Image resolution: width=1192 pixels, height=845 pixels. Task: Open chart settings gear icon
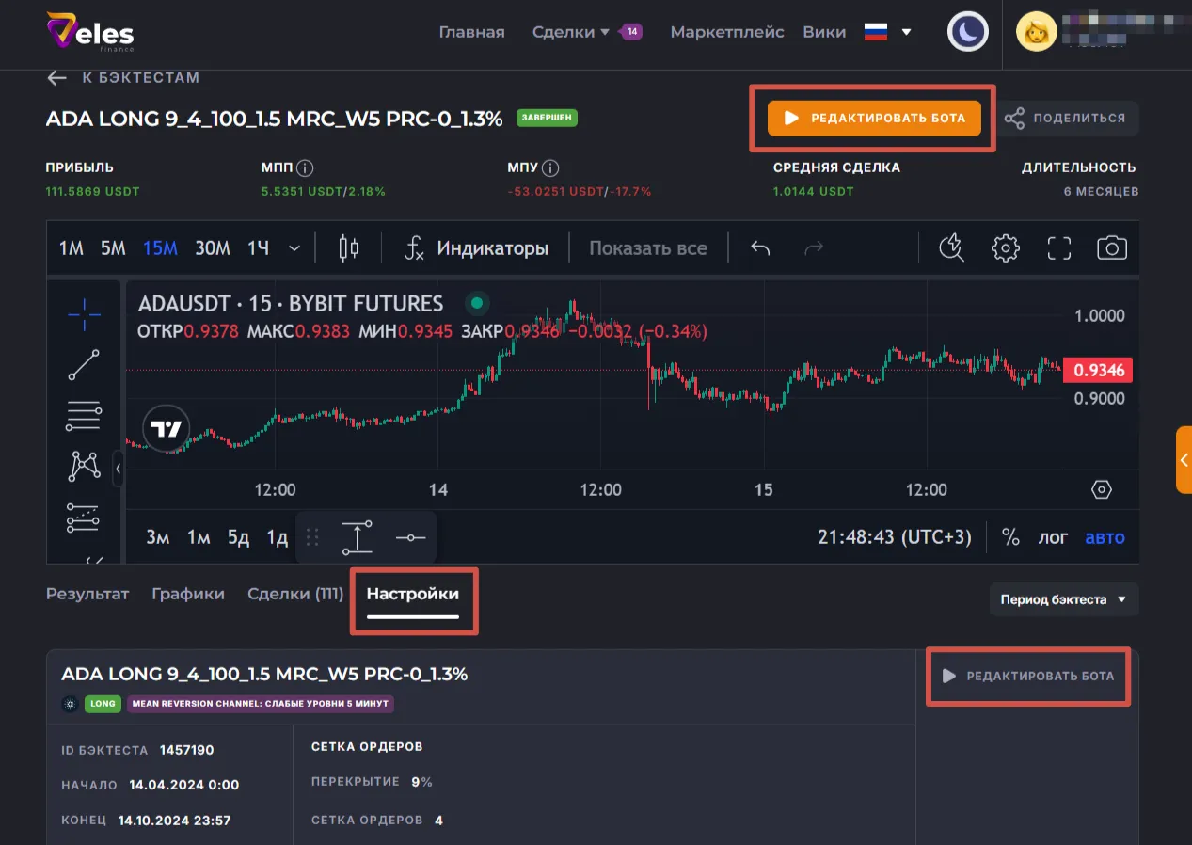[x=1006, y=248]
